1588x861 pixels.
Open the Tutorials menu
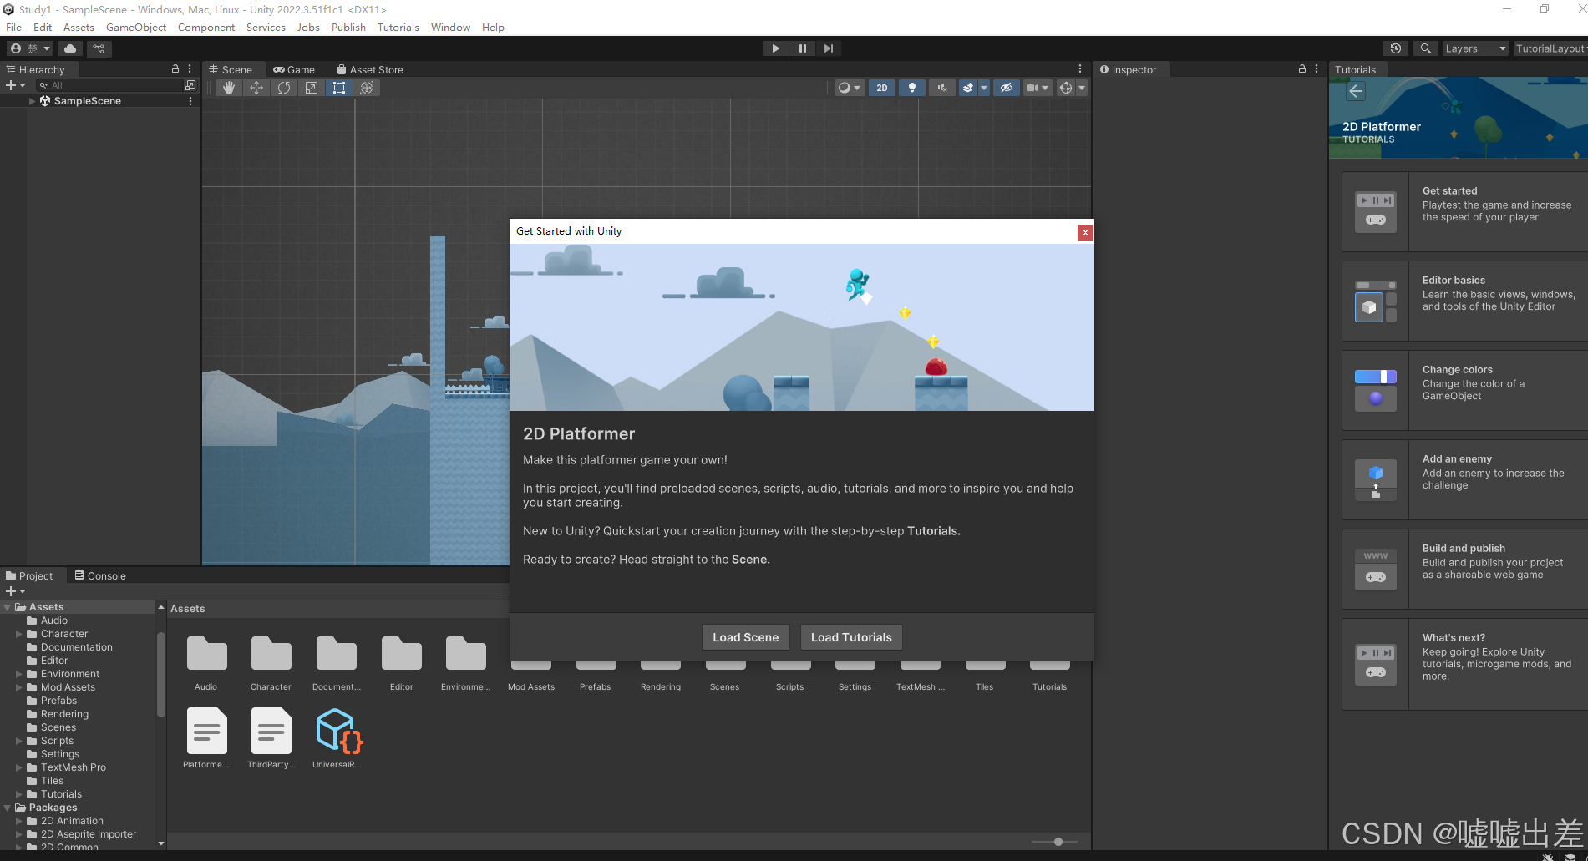[398, 27]
